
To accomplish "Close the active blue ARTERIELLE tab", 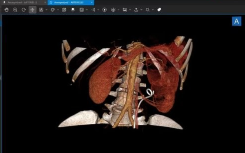I will tap(92, 2).
